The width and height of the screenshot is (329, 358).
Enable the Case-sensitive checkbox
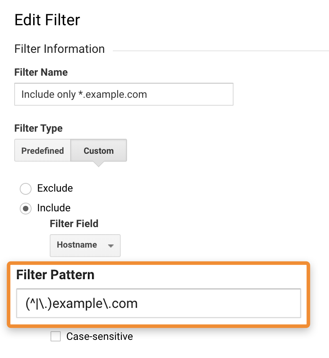[55, 336]
